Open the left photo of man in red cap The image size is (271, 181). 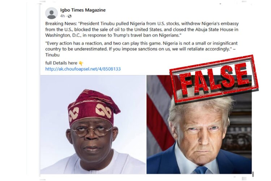point(93,125)
